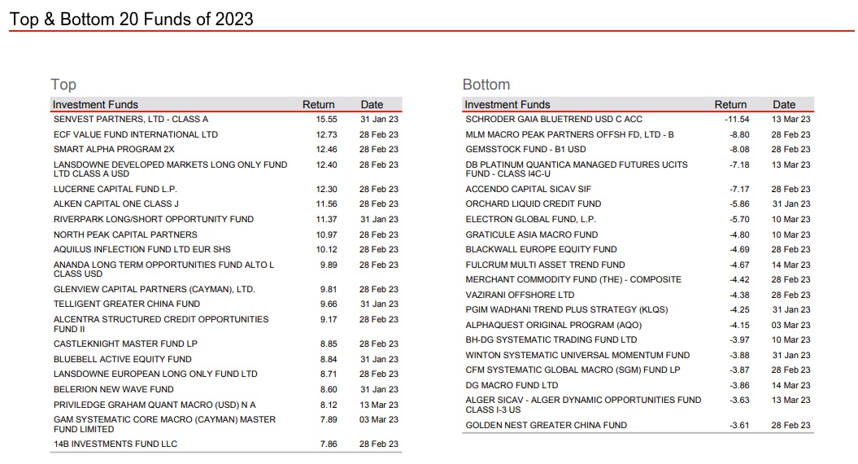This screenshot has width=858, height=464.
Task: Select the 'Bottom' section heading
Action: coord(486,85)
